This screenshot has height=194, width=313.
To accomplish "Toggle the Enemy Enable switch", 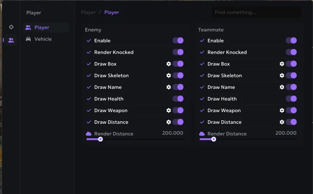I will click(178, 41).
